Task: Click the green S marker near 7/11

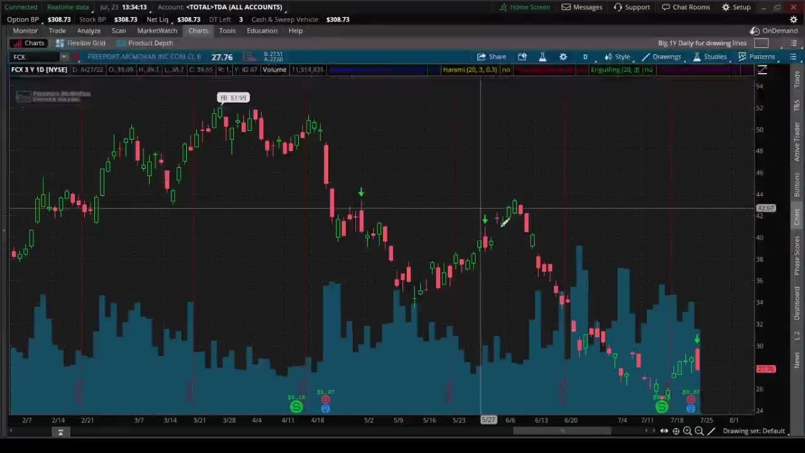Action: tap(661, 408)
